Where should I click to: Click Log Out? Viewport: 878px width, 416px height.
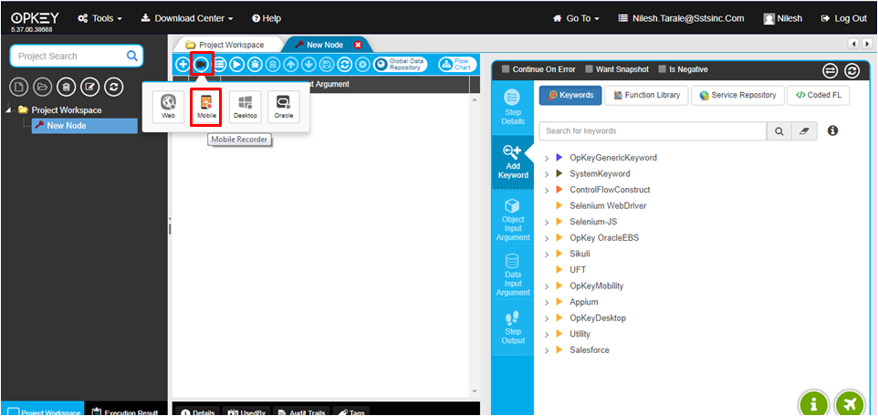pyautogui.click(x=844, y=18)
